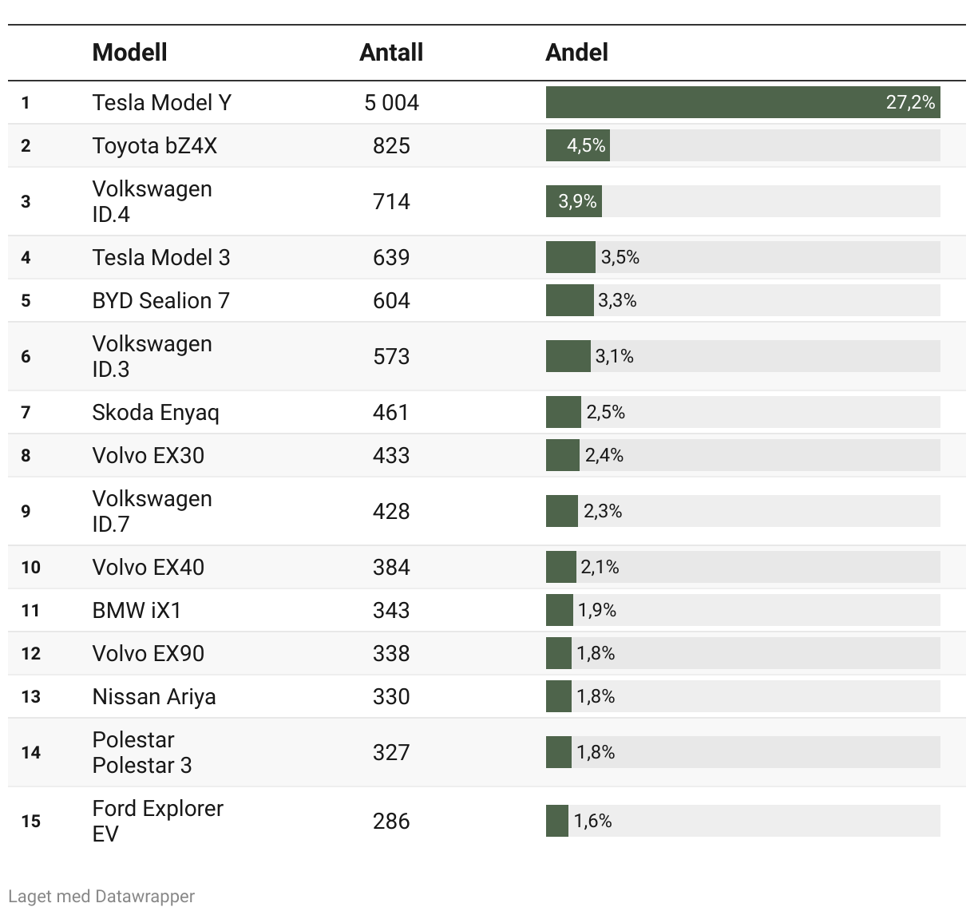
Task: Click the 27,2% bar for Tesla Model Y
Action: click(x=742, y=103)
